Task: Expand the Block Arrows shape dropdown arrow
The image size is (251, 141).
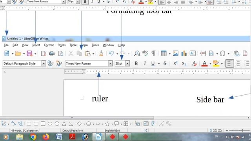Action: tap(103, 124)
